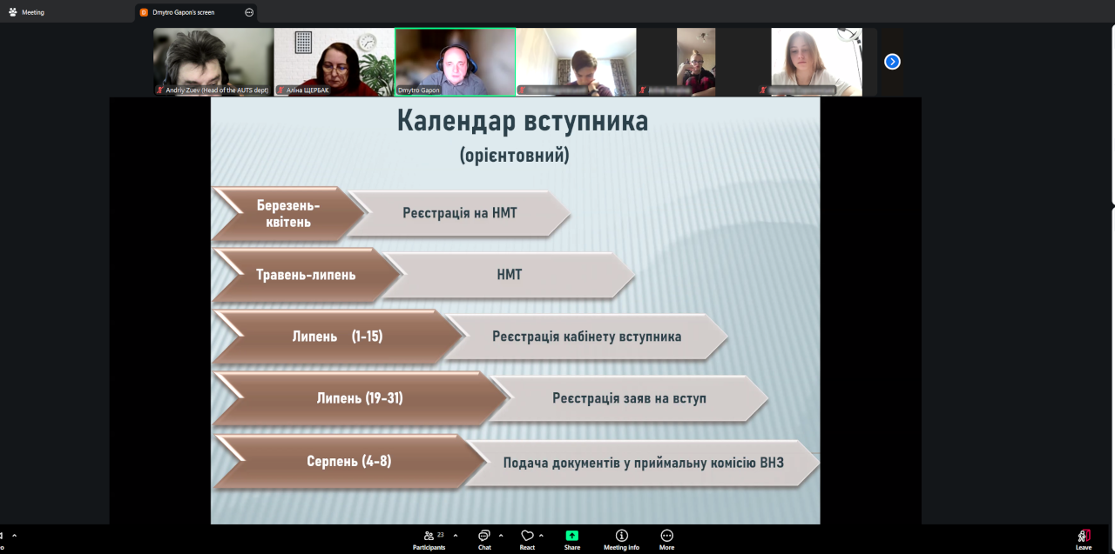The height and width of the screenshot is (554, 1115).
Task: Click the 'Травень-липень' arrow label
Action: 306,275
